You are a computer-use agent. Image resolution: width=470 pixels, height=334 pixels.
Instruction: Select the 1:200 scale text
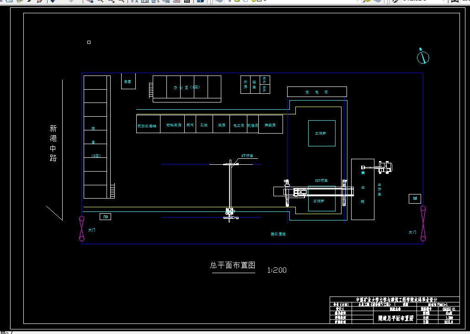pyautogui.click(x=277, y=270)
